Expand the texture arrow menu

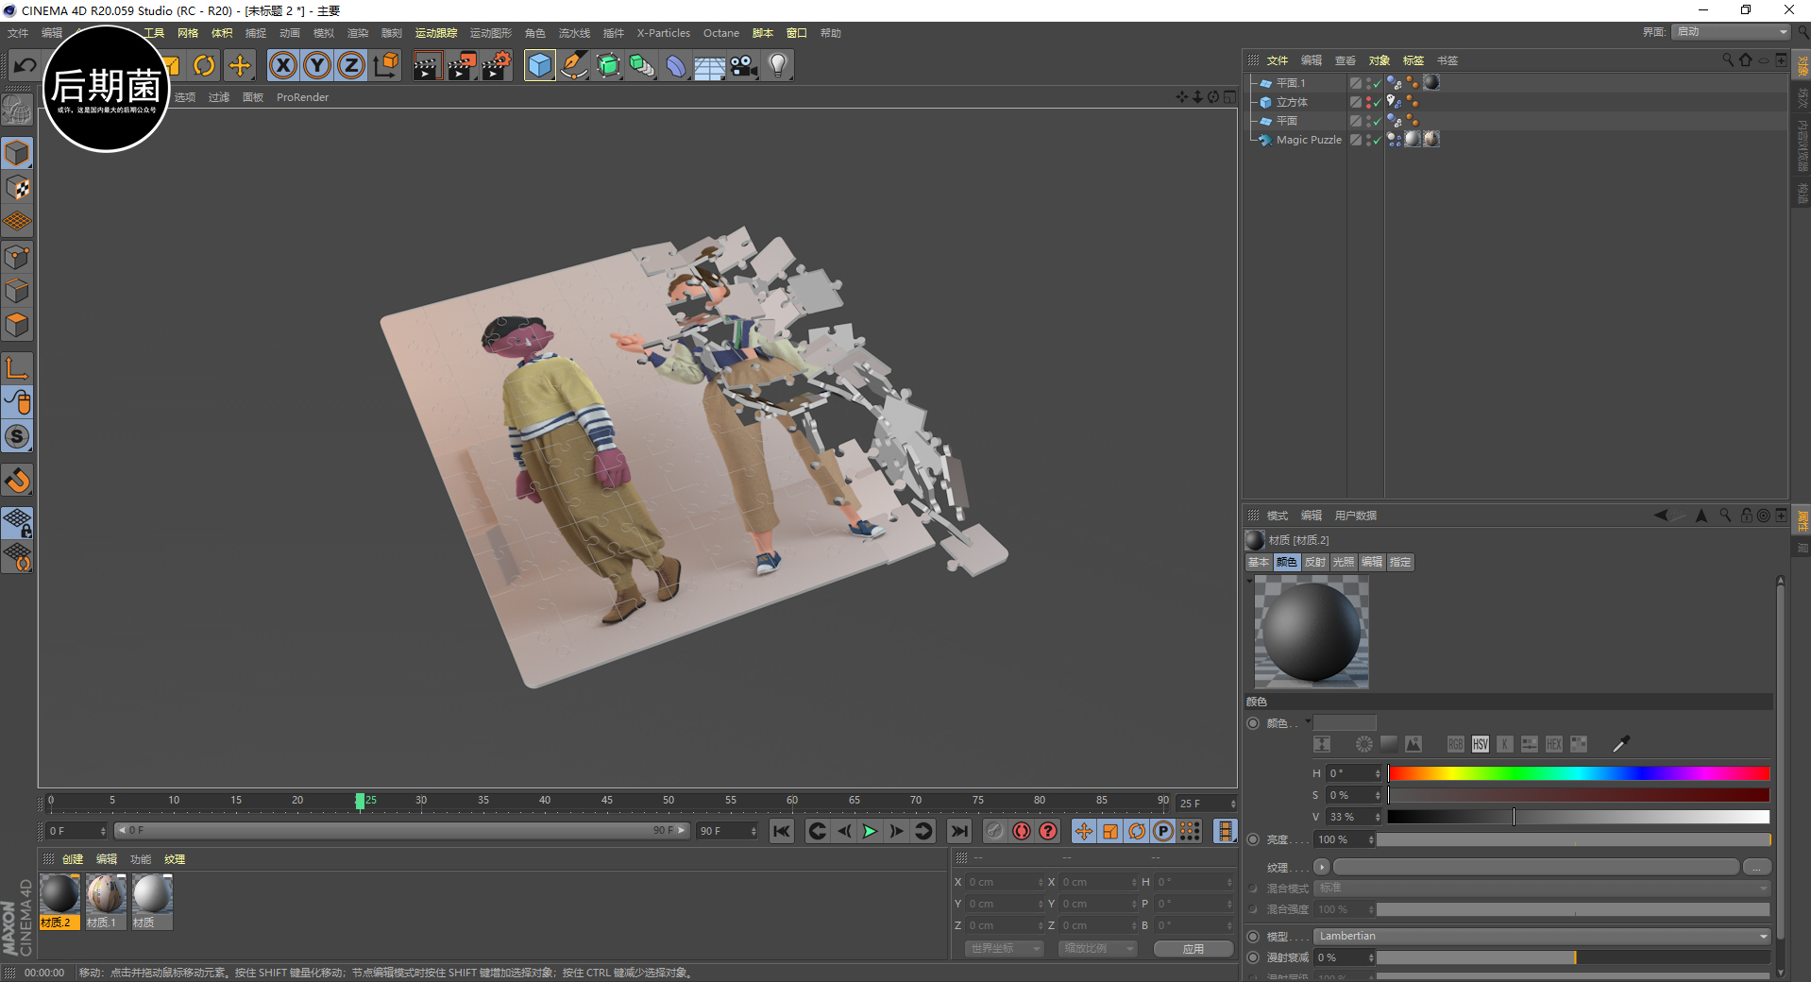(1321, 867)
